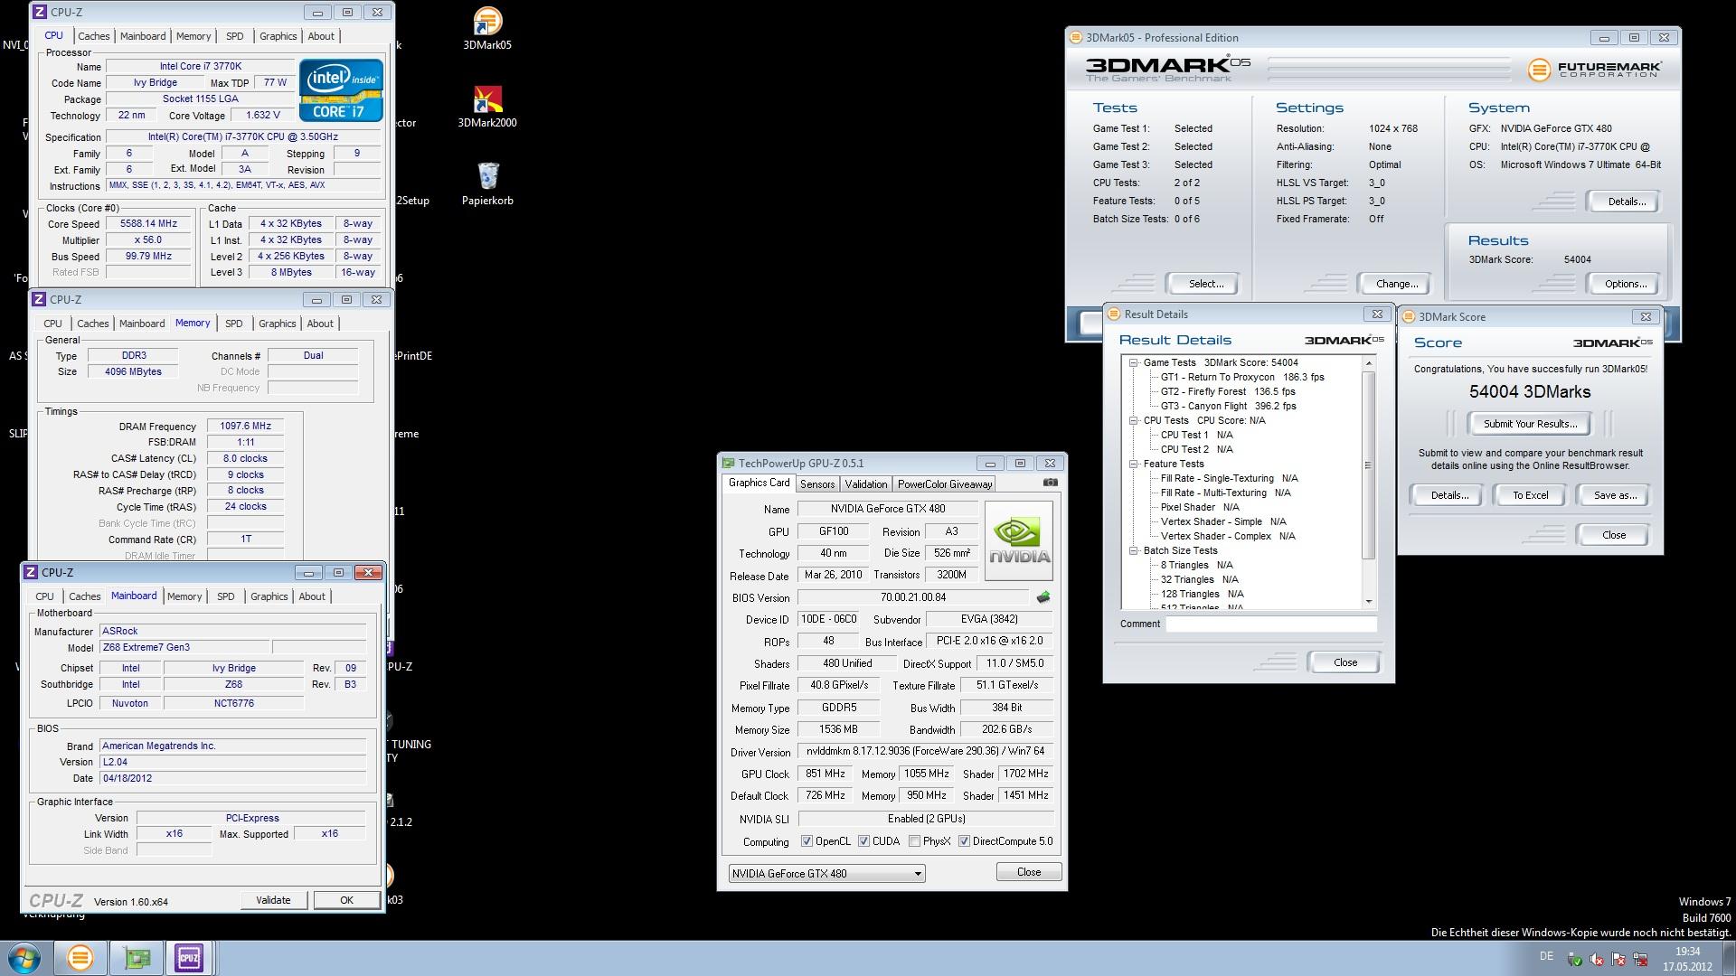Image resolution: width=1736 pixels, height=976 pixels.
Task: Collapse the Batch Size Tests tree node
Action: click(1133, 550)
